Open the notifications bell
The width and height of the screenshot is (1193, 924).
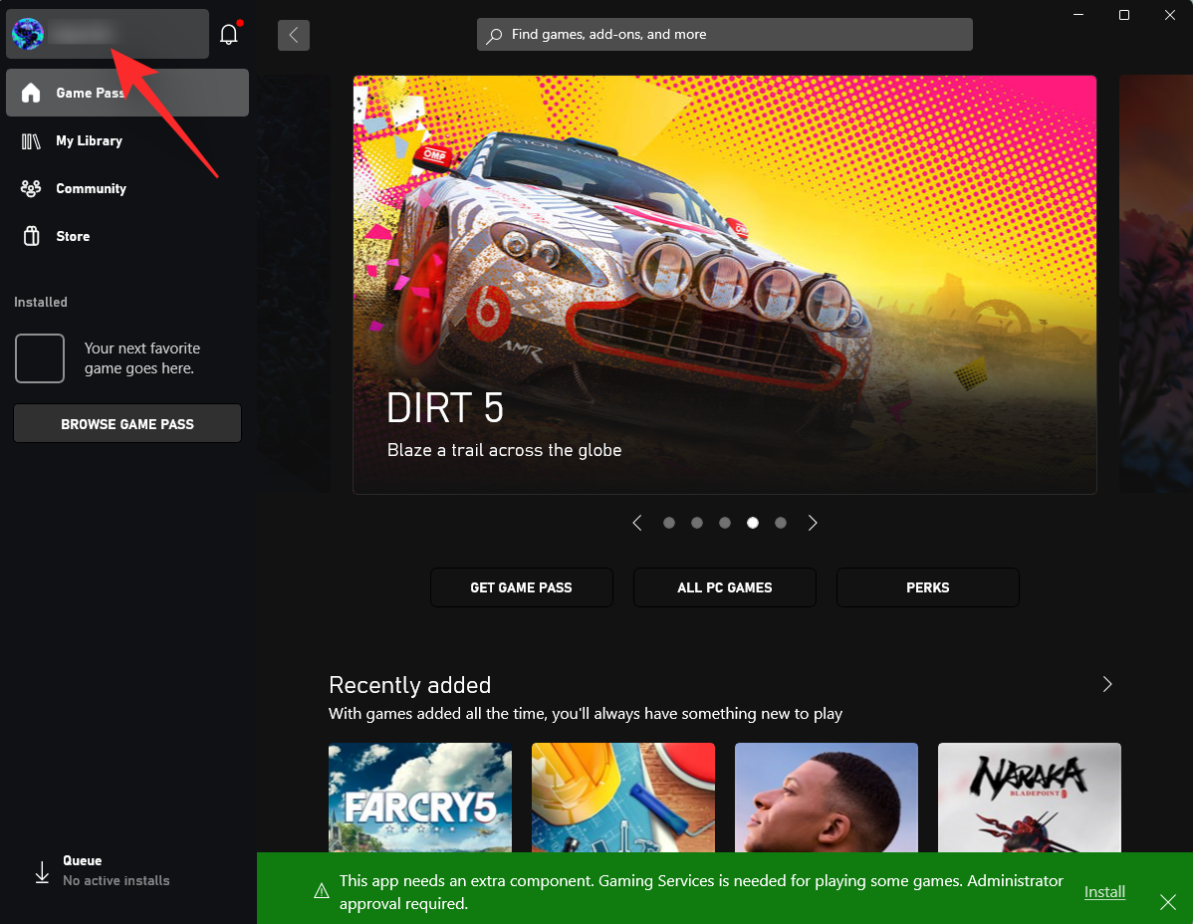(x=229, y=35)
